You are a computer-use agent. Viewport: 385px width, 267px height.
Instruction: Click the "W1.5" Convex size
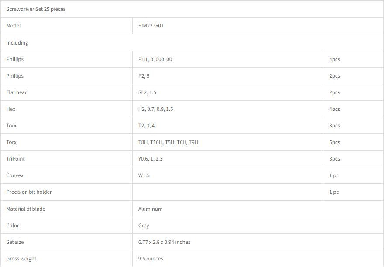point(144,175)
